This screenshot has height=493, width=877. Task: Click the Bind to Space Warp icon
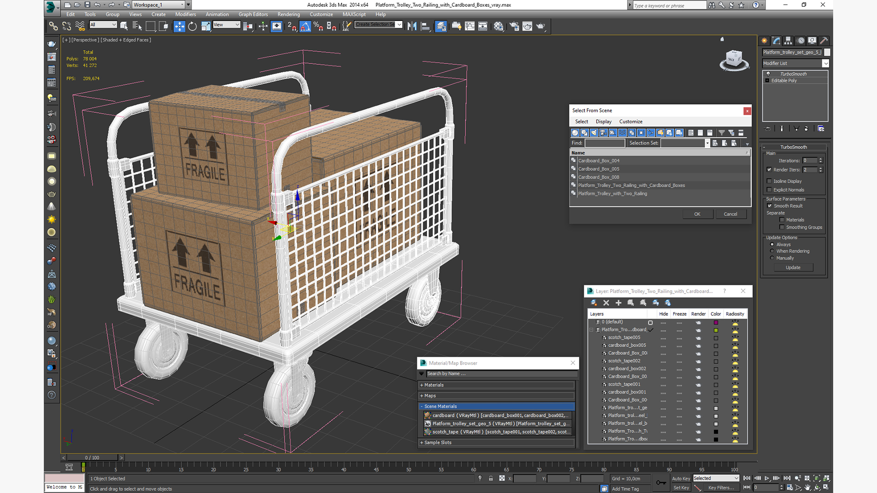point(80,26)
